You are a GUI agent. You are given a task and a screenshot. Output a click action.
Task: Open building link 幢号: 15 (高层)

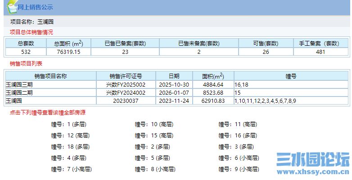154,136
